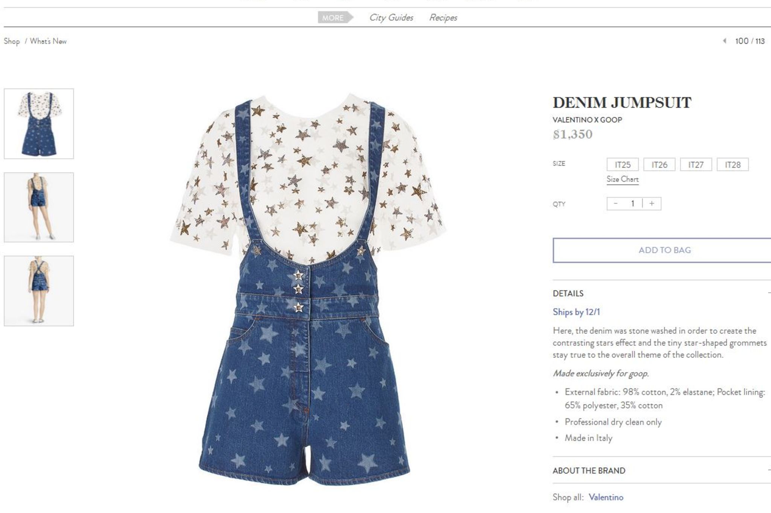Shop all Valentino link
This screenshot has width=771, height=513.
pyautogui.click(x=606, y=497)
